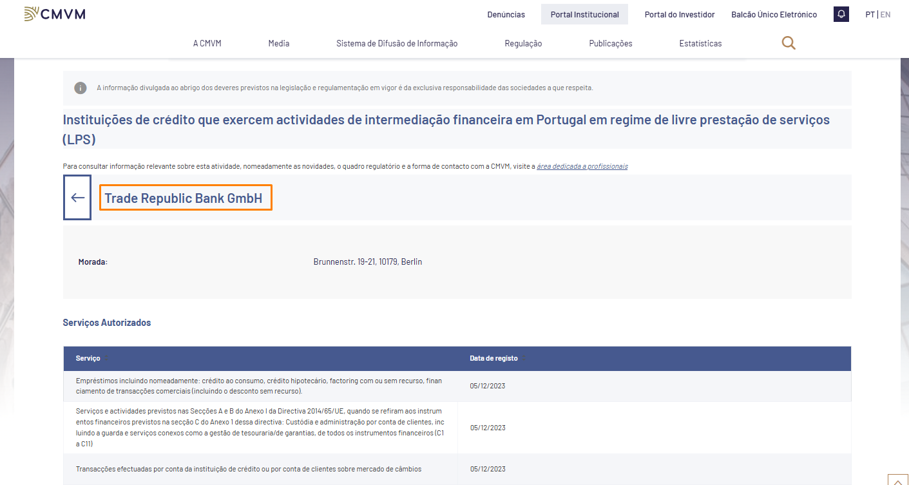Switch language to EN
The image size is (909, 485).
(885, 14)
